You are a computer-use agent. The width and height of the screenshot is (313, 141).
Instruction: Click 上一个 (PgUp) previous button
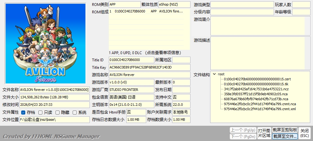click(243, 130)
